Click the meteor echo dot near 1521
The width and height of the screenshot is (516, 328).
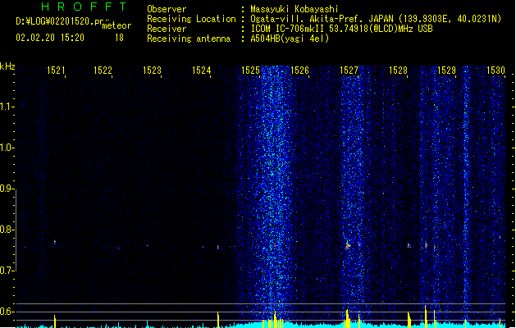click(x=55, y=242)
